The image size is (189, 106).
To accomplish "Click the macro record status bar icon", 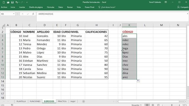I will click(x=12, y=105).
